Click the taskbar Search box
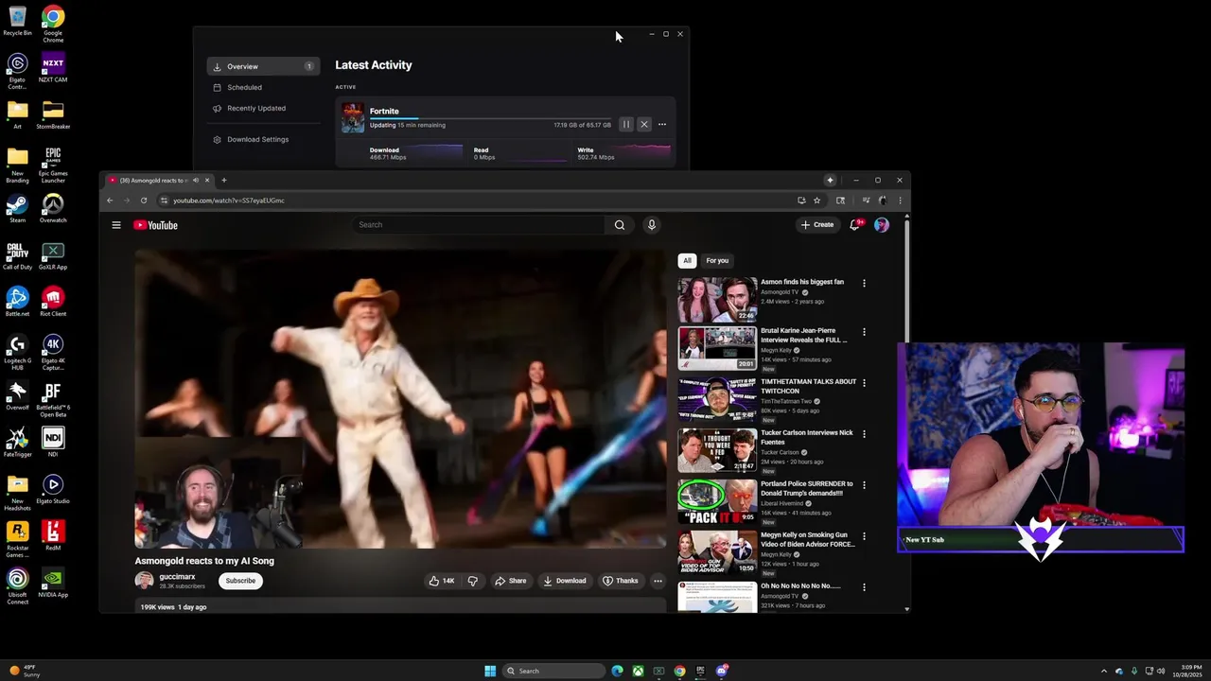The width and height of the screenshot is (1211, 681). coord(553,671)
